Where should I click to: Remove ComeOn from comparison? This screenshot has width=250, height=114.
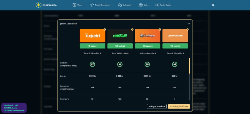coord(132,30)
